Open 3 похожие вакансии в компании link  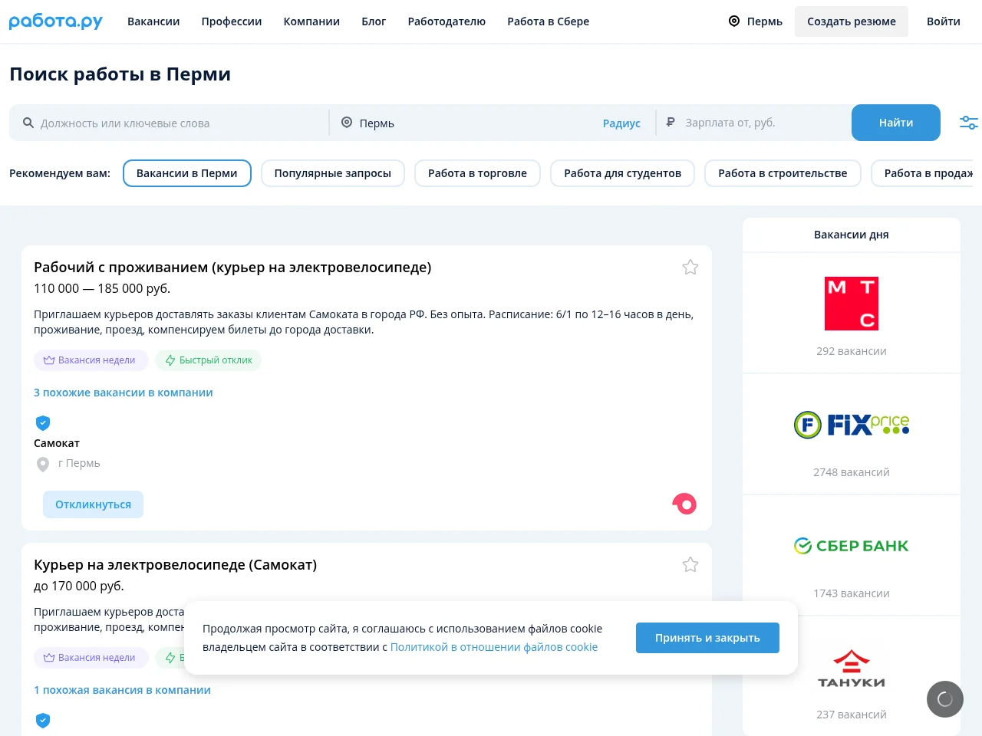click(124, 393)
